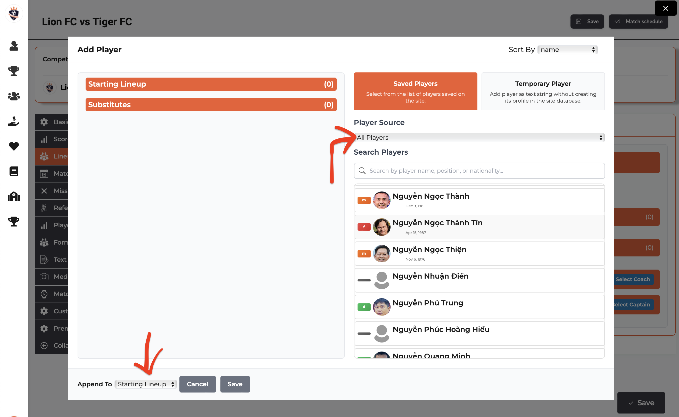The image size is (679, 417).
Task: Click the search magnifier icon
Action: 362,171
